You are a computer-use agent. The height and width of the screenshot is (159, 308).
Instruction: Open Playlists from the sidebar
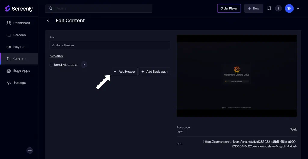coord(19,47)
